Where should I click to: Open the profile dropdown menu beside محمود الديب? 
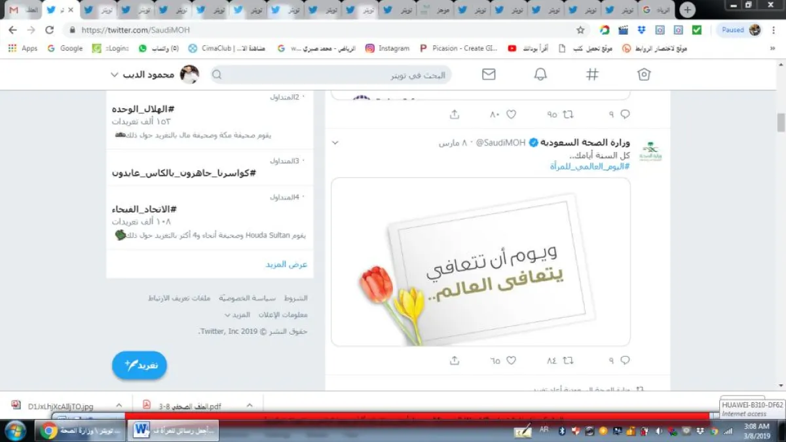114,75
